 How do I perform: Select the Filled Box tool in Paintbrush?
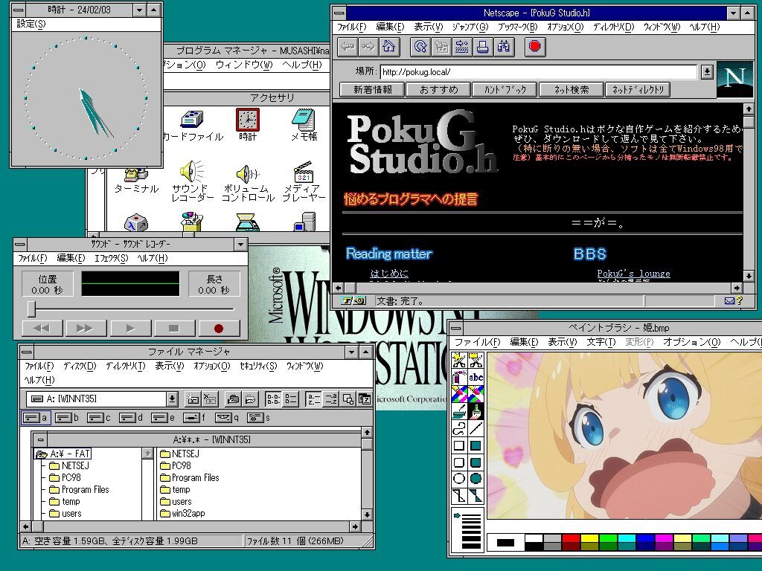[476, 445]
